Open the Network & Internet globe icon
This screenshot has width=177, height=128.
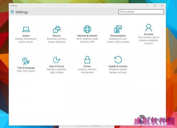87,29
